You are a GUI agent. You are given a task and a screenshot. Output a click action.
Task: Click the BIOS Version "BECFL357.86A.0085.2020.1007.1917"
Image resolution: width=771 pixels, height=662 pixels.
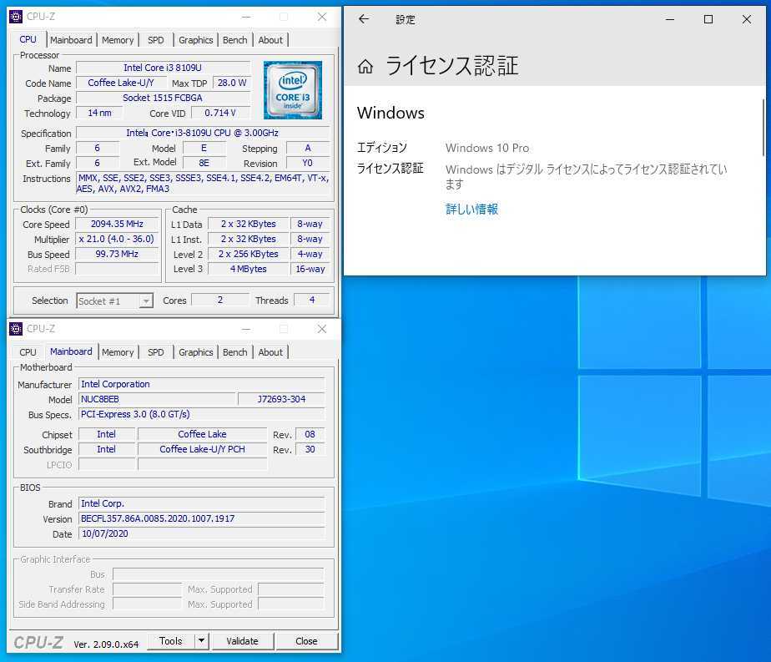[x=202, y=518]
